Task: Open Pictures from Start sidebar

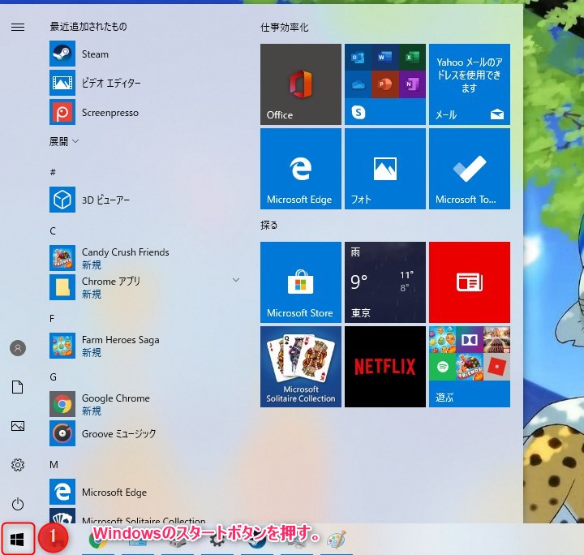Action: [18, 426]
